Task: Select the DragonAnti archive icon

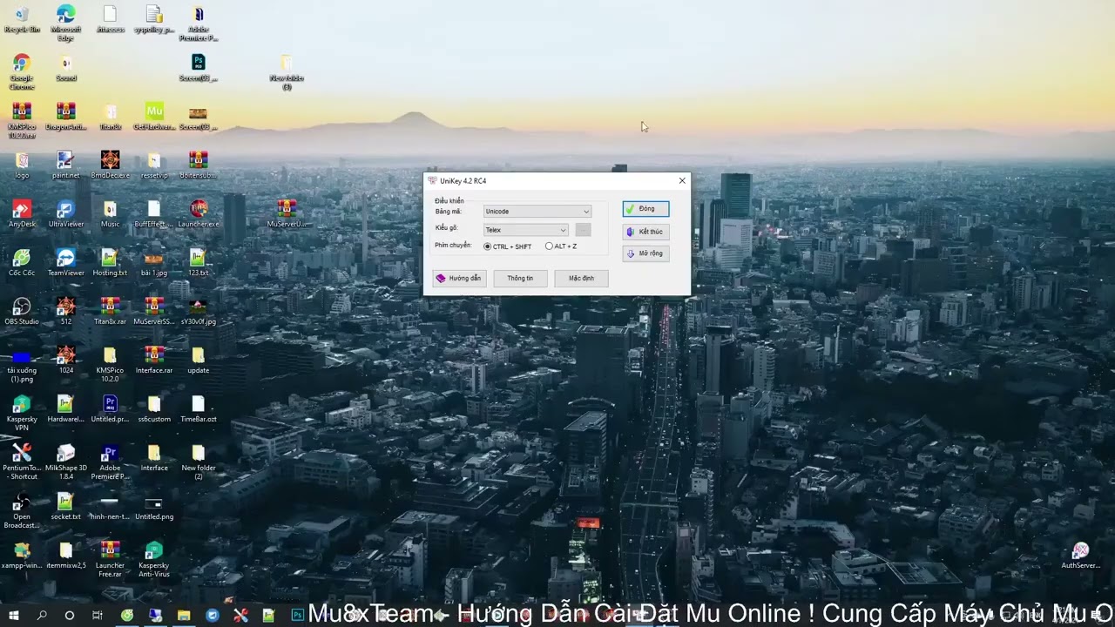Action: pyautogui.click(x=66, y=117)
